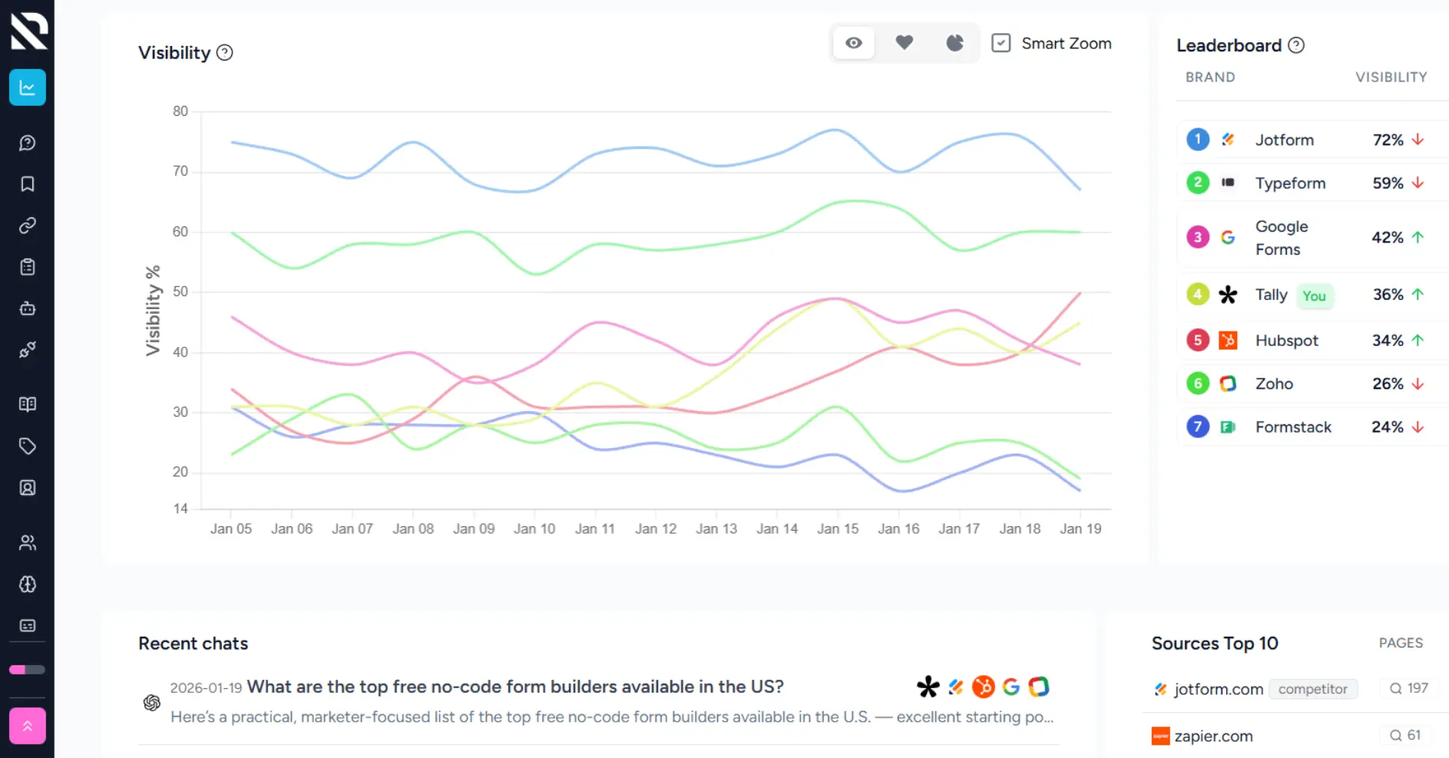Open the users group icon in sidebar

27,543
